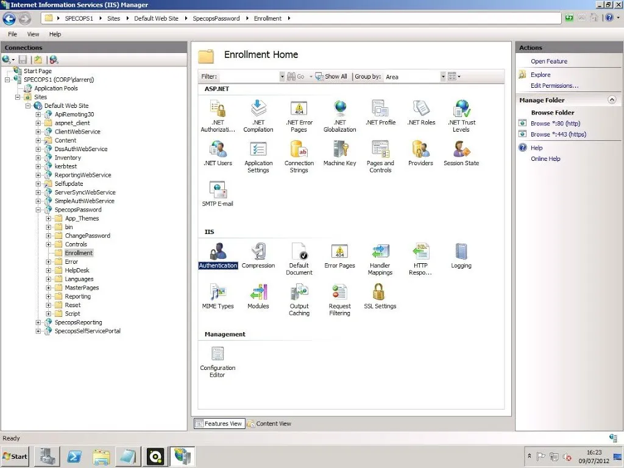Open the Session State feature
Viewport: 624px width, 468px height.
[x=461, y=153]
